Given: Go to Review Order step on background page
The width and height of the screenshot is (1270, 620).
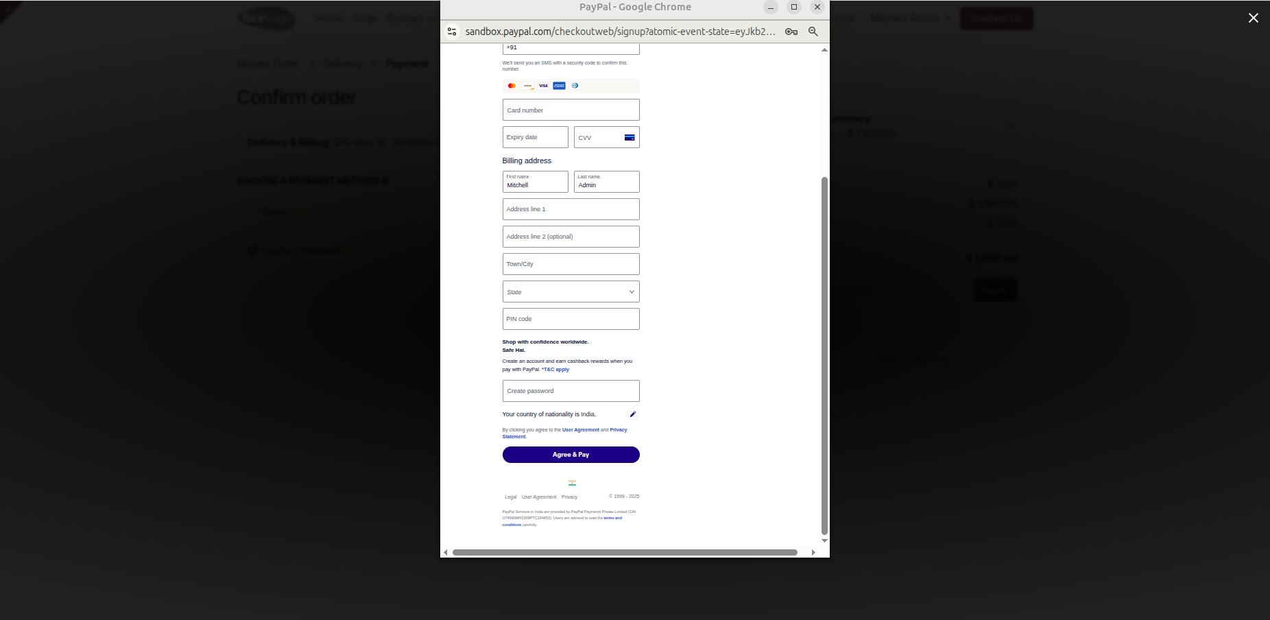Looking at the screenshot, I should pos(267,64).
